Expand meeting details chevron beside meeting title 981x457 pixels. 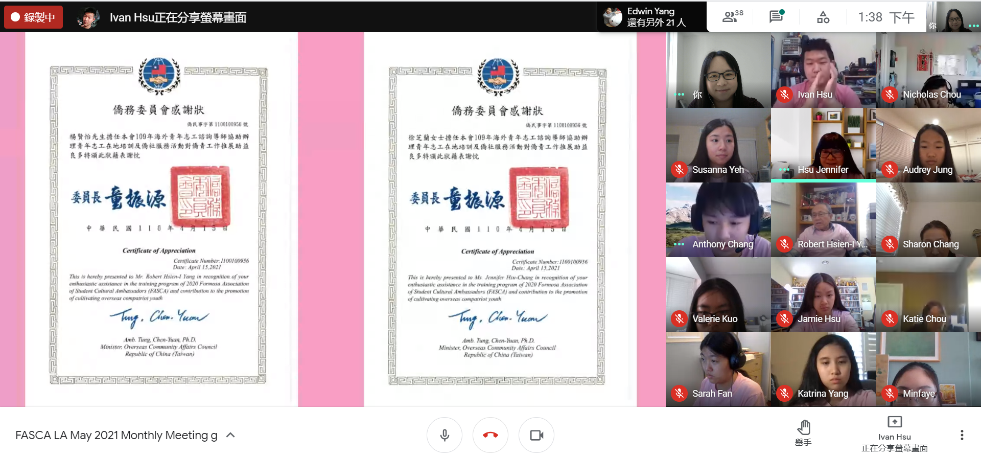[x=230, y=435]
